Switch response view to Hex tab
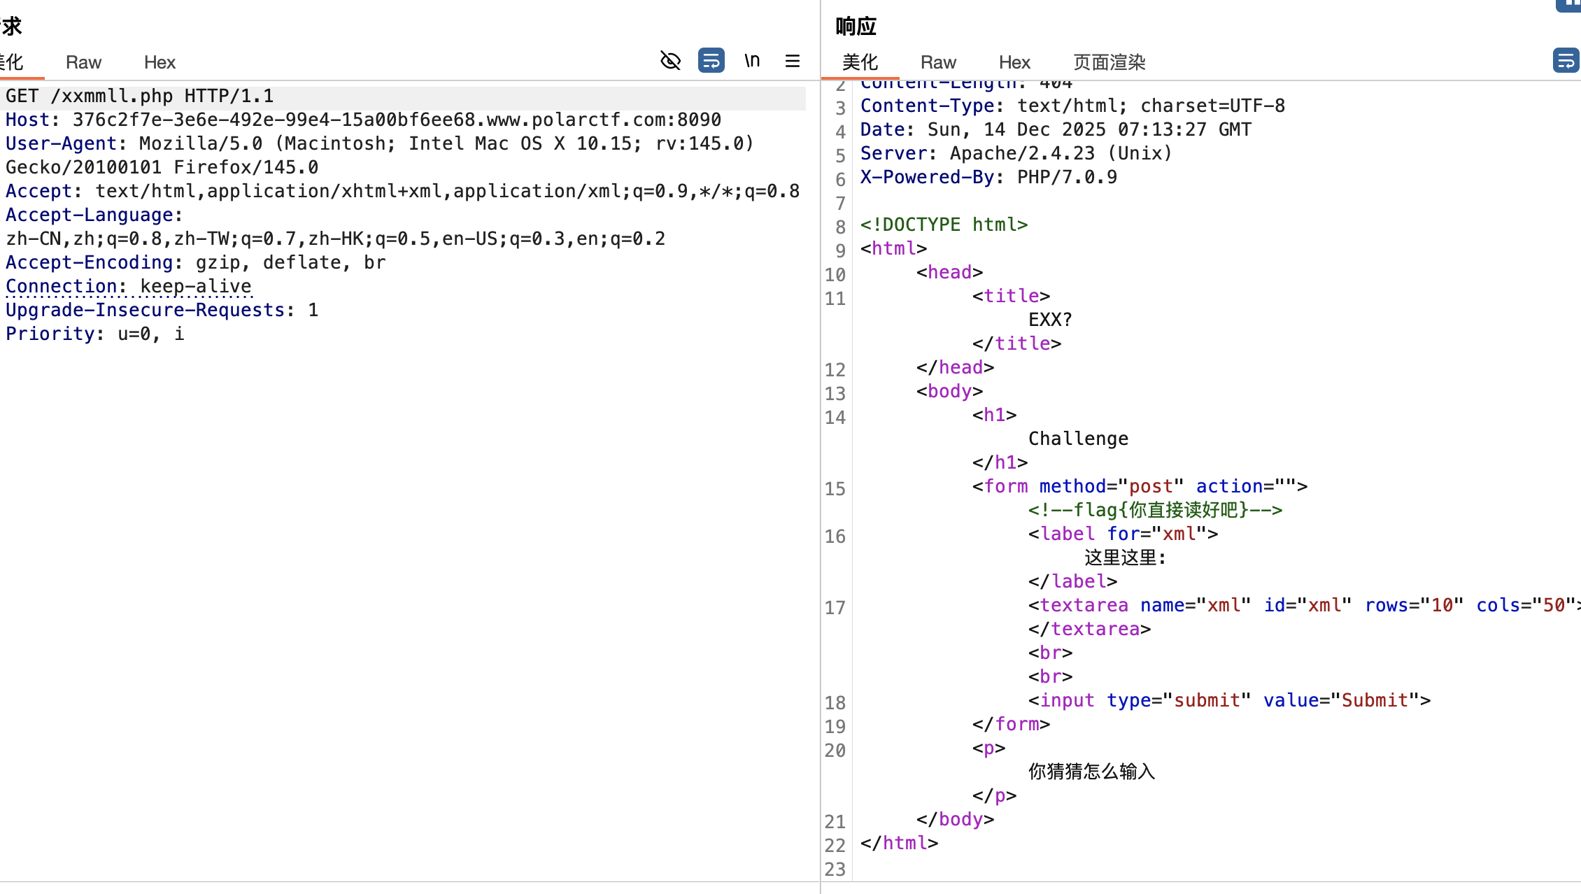 [x=1014, y=62]
